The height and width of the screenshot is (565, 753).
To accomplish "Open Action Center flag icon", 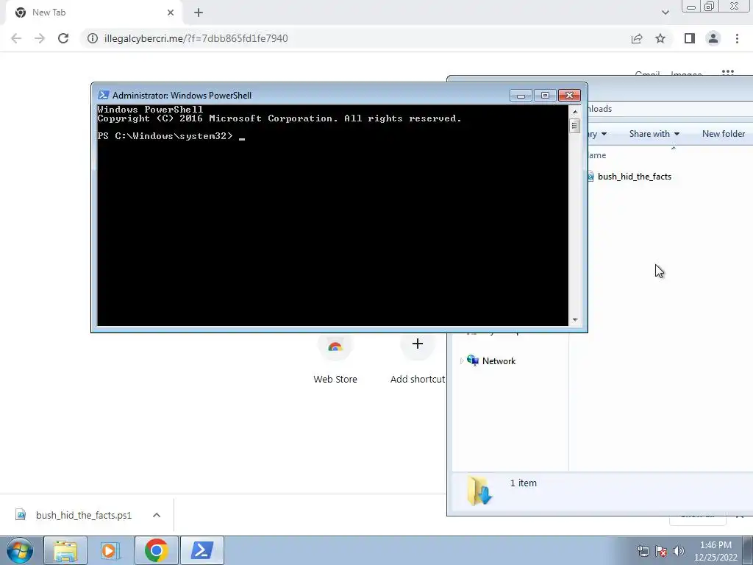I will click(661, 551).
